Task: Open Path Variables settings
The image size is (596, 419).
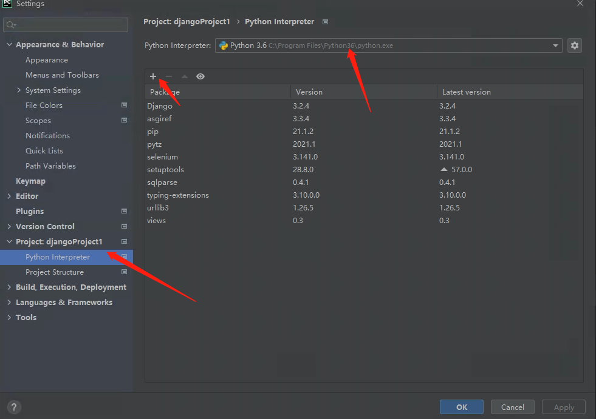Action: 50,166
